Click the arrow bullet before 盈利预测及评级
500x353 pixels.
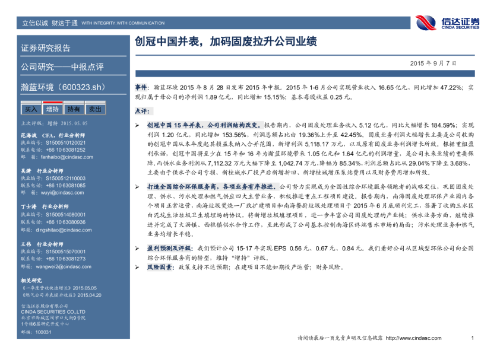tap(137, 247)
